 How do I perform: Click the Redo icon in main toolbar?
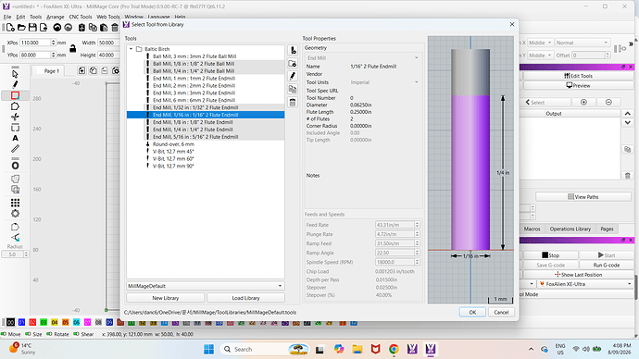(x=68, y=27)
